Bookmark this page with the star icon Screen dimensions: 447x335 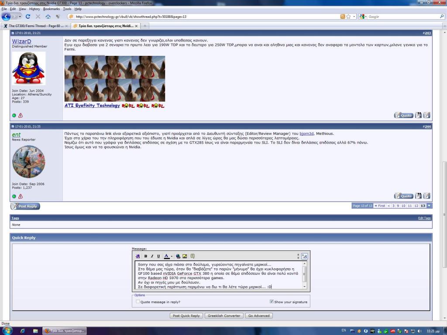[348, 17]
